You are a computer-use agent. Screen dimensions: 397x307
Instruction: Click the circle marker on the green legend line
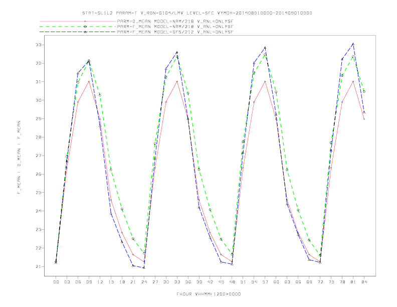point(85,27)
